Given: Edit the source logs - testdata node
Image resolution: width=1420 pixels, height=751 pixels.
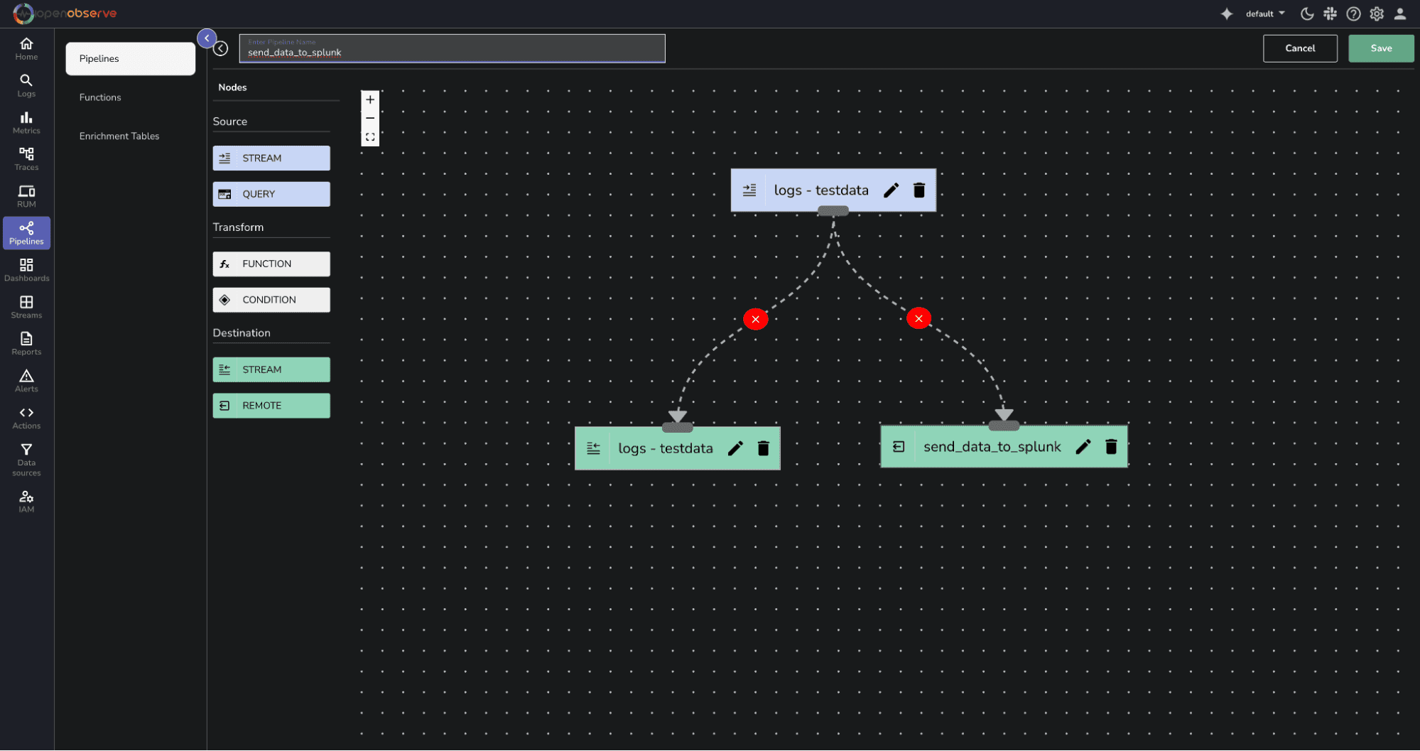Looking at the screenshot, I should point(891,190).
